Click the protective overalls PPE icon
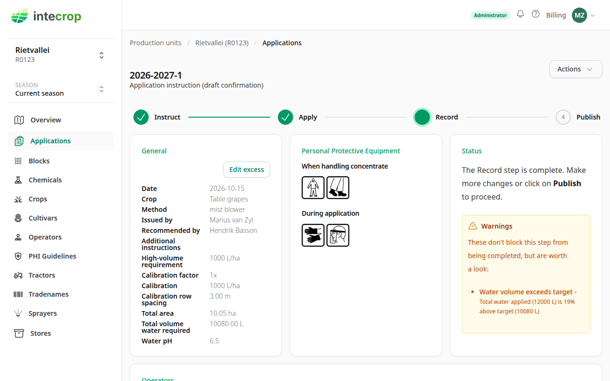 (313, 188)
